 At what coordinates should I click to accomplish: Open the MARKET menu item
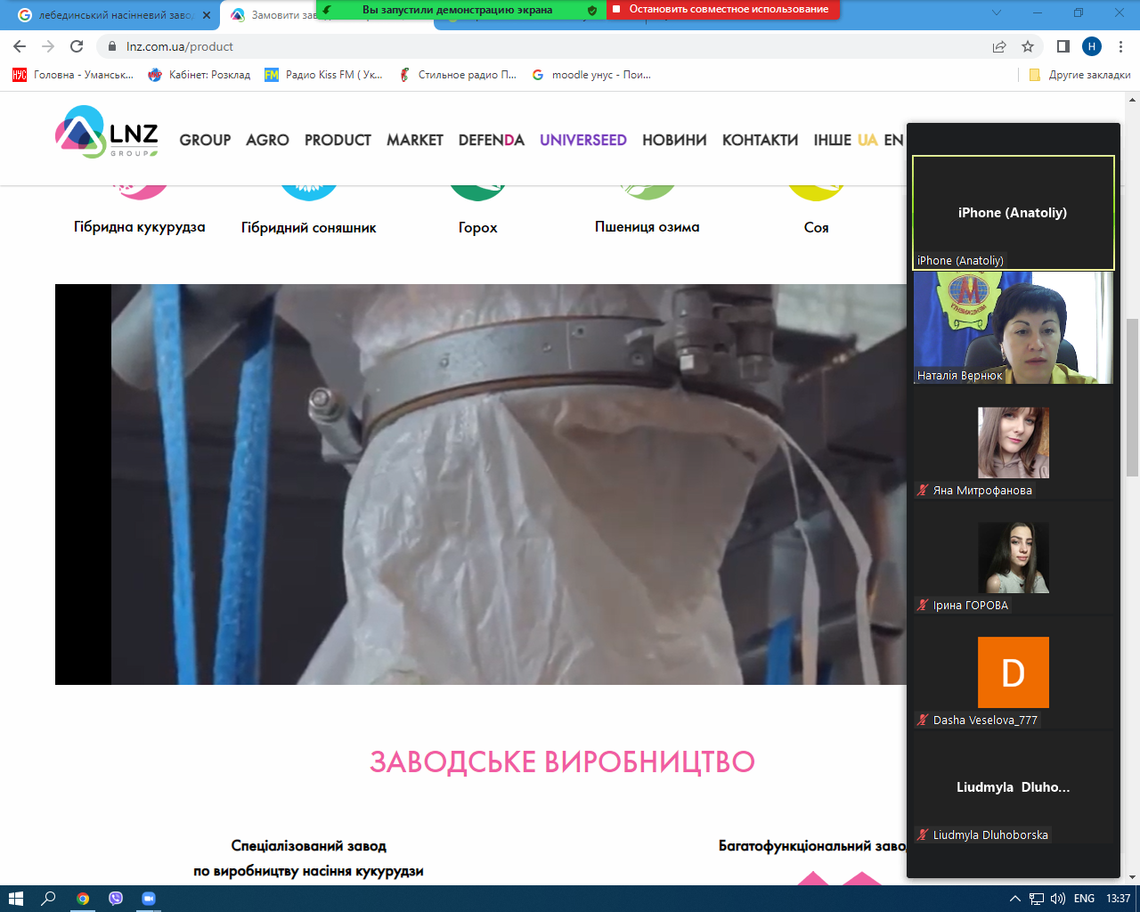coord(415,140)
